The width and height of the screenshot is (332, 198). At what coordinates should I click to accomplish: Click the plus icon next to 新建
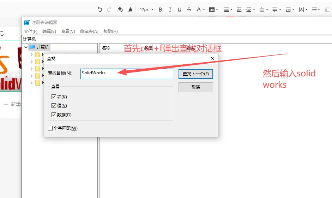pos(6,104)
